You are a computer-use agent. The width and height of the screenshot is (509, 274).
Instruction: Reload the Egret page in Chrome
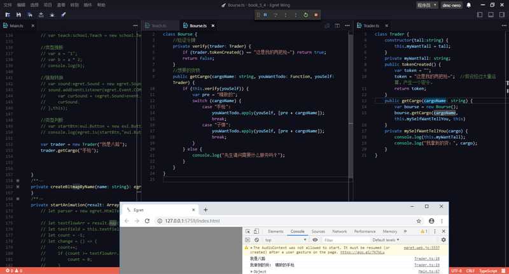point(147,221)
